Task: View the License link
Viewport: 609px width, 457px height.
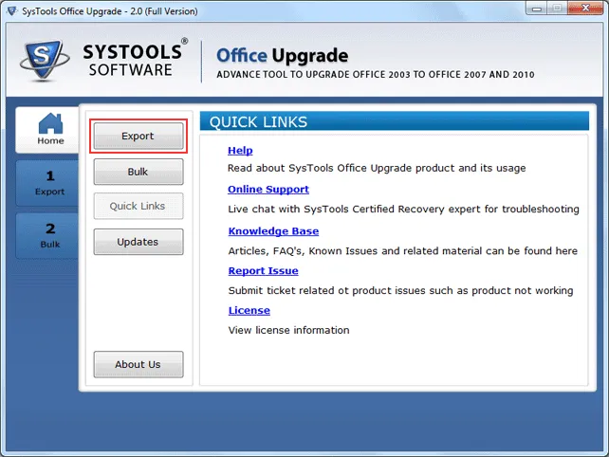Action: (249, 311)
